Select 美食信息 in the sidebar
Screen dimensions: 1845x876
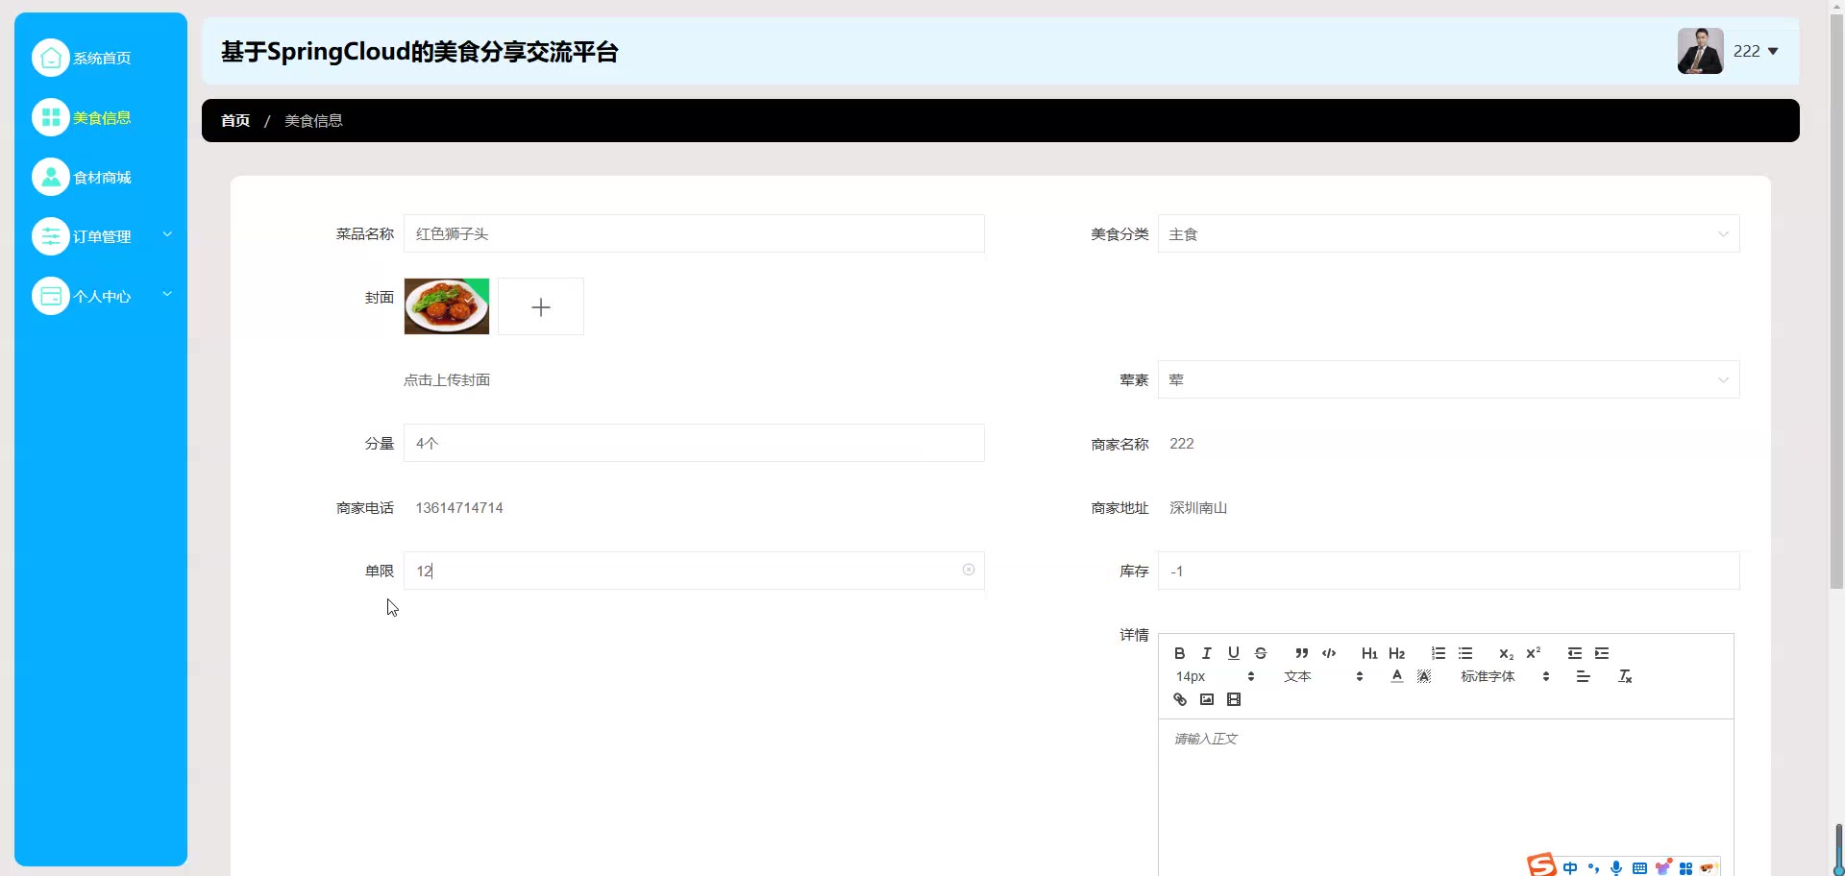click(x=101, y=117)
